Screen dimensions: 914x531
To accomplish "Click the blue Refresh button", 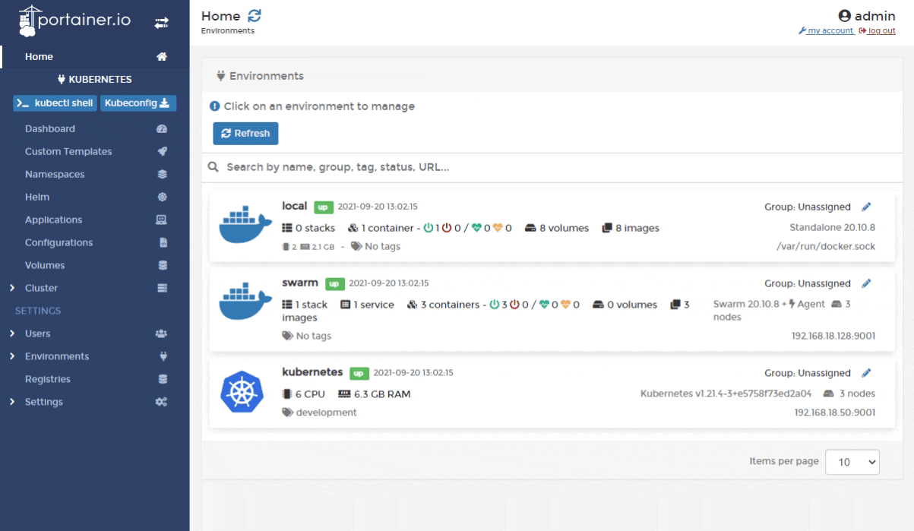I will coord(245,133).
